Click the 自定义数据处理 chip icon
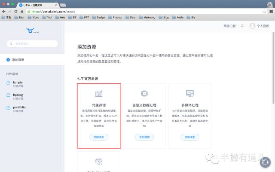 [x=144, y=93]
